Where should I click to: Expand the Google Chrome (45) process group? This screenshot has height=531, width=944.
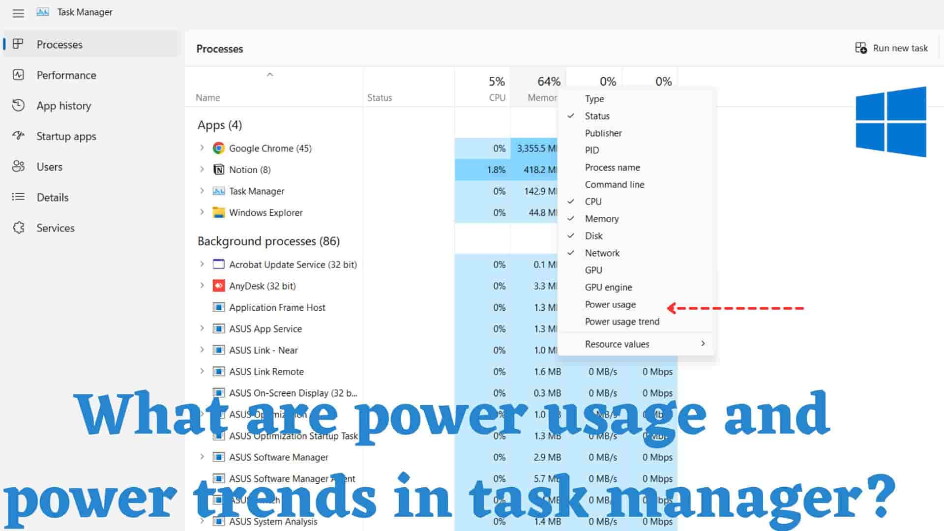(202, 148)
